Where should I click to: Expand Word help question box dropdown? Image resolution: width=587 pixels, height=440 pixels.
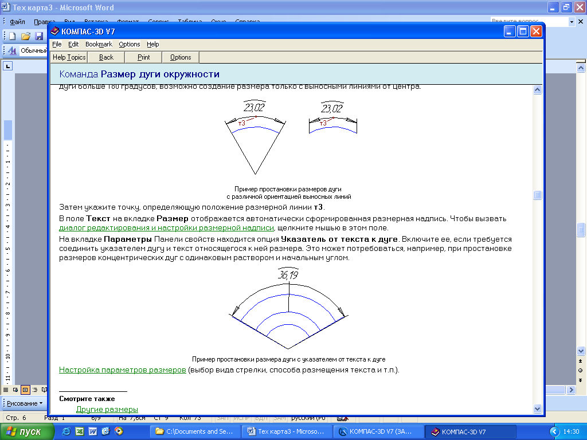(x=572, y=22)
